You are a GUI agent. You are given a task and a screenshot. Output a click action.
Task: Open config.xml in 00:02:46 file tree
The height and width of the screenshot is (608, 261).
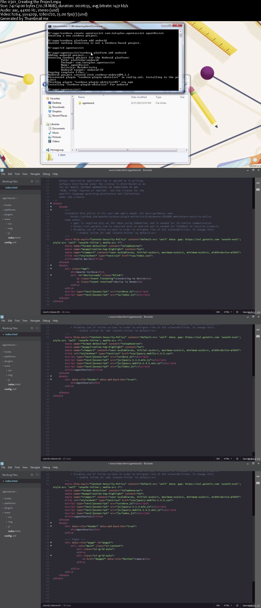coord(10,242)
